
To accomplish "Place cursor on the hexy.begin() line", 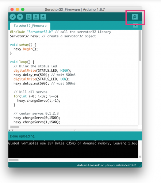I will click(x=26, y=49).
